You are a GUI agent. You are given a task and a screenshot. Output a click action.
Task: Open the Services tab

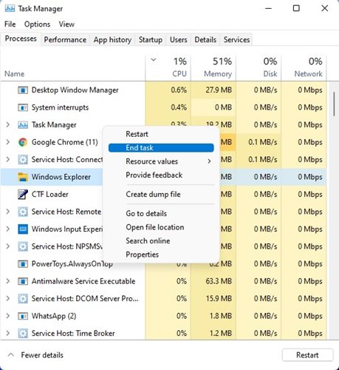[x=236, y=40]
